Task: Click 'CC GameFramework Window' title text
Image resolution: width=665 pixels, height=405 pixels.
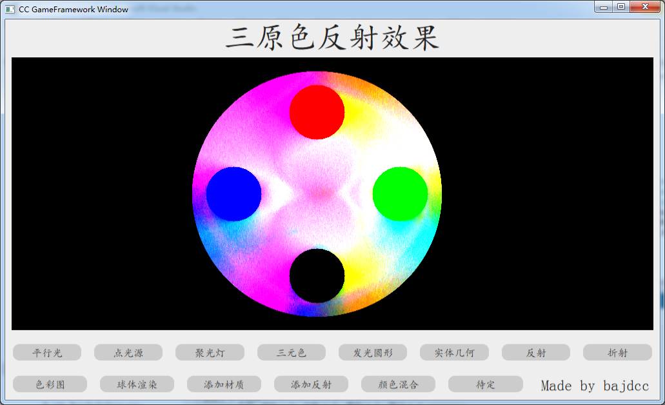Action: click(74, 9)
